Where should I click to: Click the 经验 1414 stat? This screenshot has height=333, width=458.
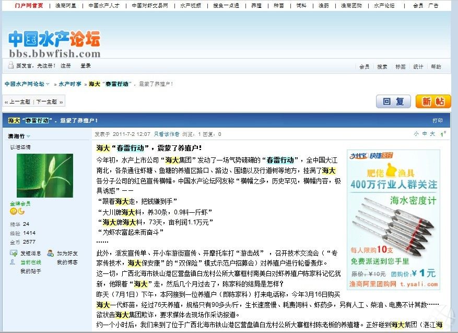23,233
